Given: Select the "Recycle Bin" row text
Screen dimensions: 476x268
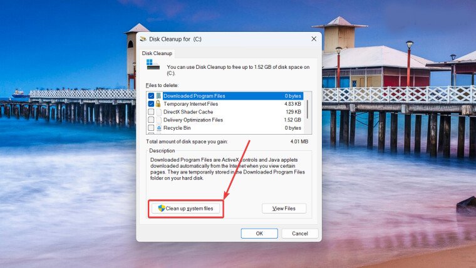Looking at the screenshot, I should [177, 128].
